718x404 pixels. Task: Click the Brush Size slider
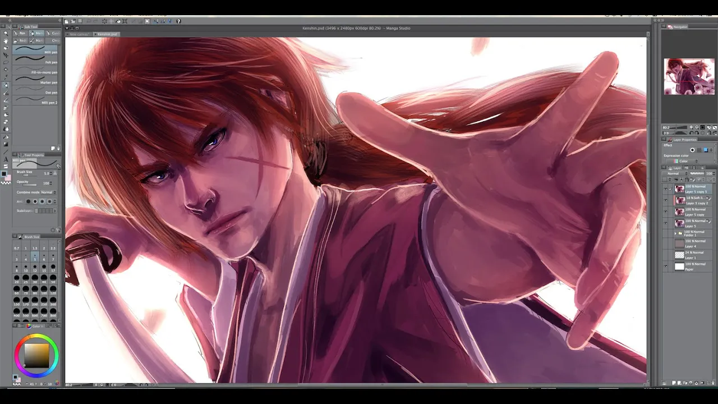pyautogui.click(x=30, y=176)
